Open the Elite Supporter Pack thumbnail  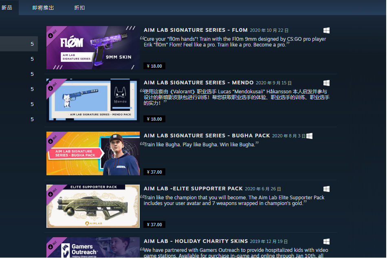(93, 206)
